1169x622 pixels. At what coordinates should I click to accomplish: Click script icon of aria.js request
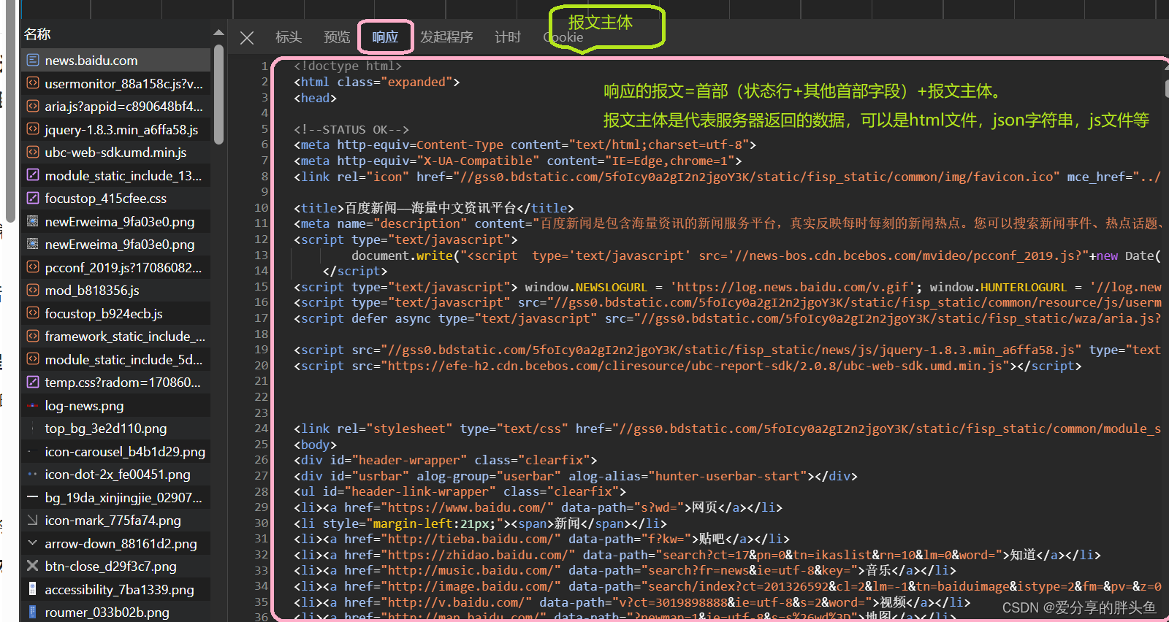[x=32, y=106]
